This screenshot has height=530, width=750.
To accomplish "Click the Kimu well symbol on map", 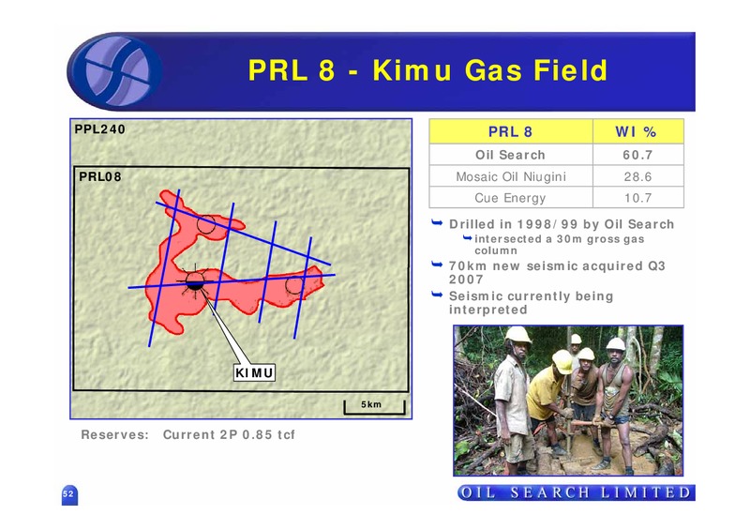I will [195, 281].
